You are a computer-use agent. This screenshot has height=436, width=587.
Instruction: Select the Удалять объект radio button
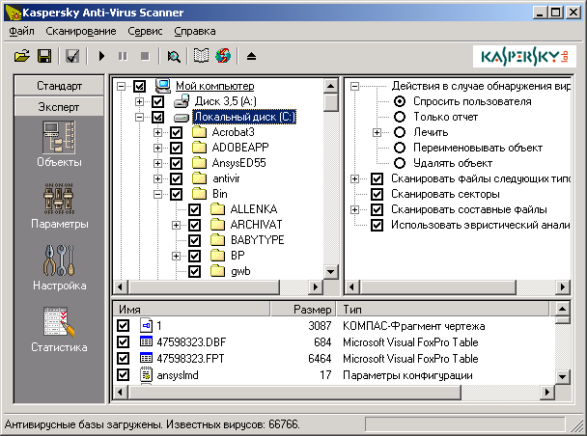400,163
